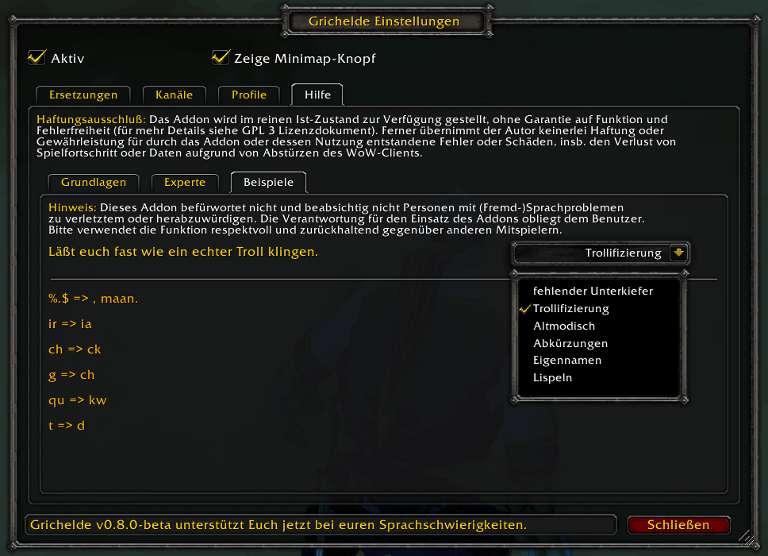Click the yellow dropdown arrow icon
The image size is (768, 556).
coord(678,253)
